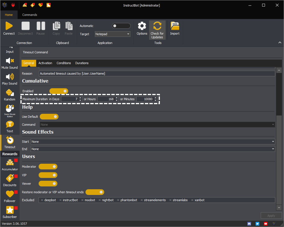Open the Activation tab
This screenshot has width=284, height=227.
[45, 63]
